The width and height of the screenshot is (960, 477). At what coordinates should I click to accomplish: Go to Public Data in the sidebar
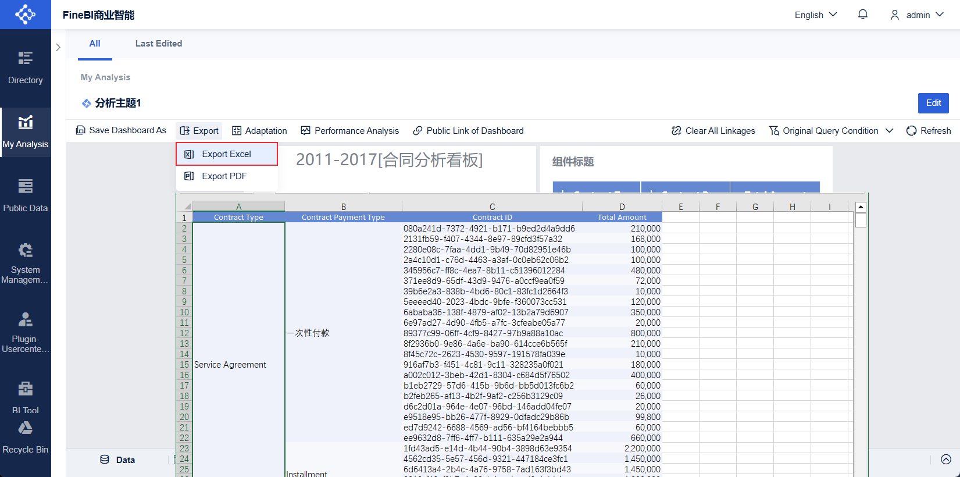point(26,196)
